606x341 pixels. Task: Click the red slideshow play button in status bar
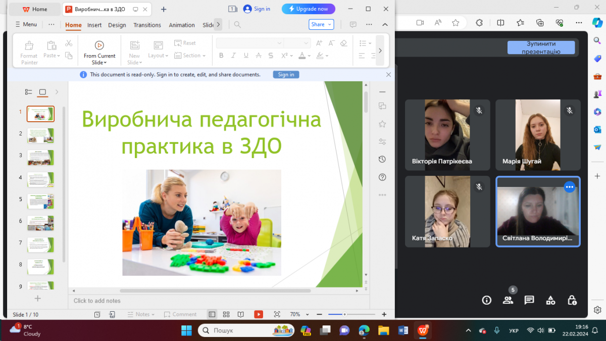pos(259,314)
